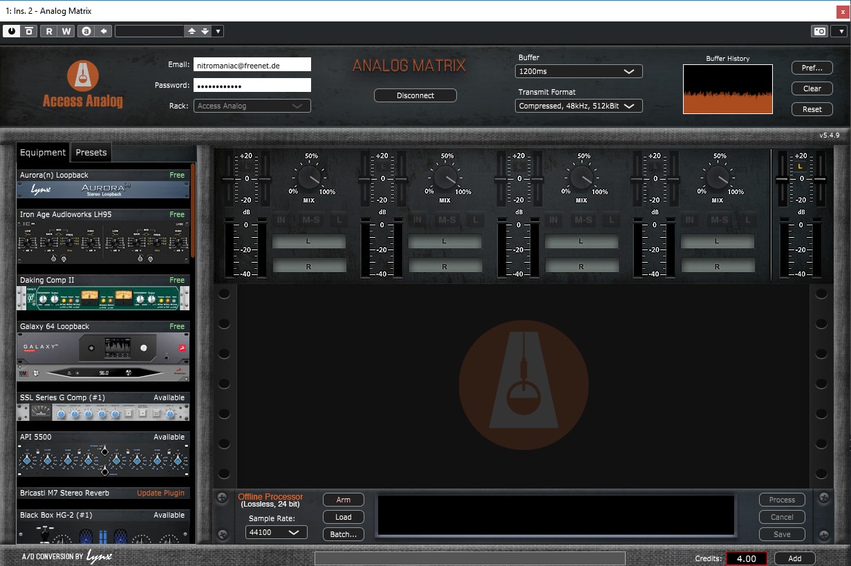
Task: Select the Black Box HG-2 (#1) unit
Action: coord(103,527)
